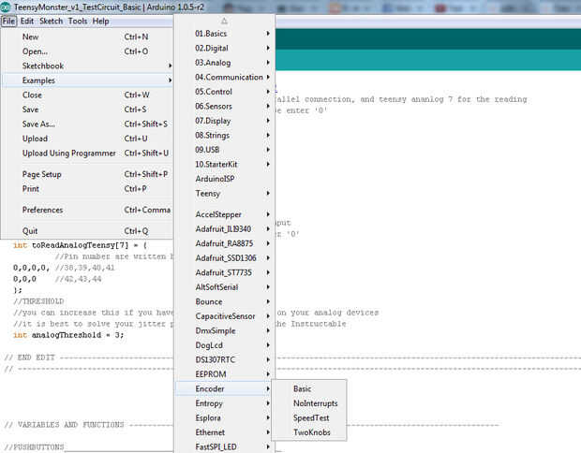This screenshot has width=581, height=453.
Task: Choose Close in the File menu
Action: (x=87, y=95)
